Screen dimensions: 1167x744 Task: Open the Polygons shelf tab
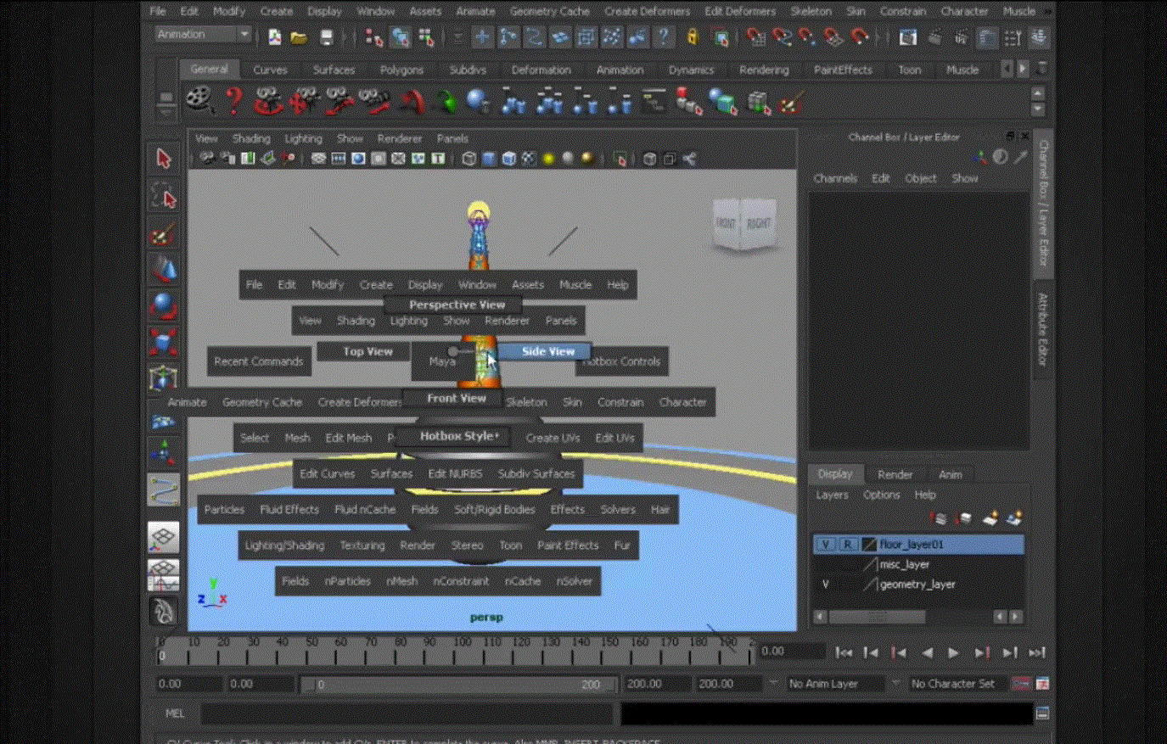(x=401, y=70)
